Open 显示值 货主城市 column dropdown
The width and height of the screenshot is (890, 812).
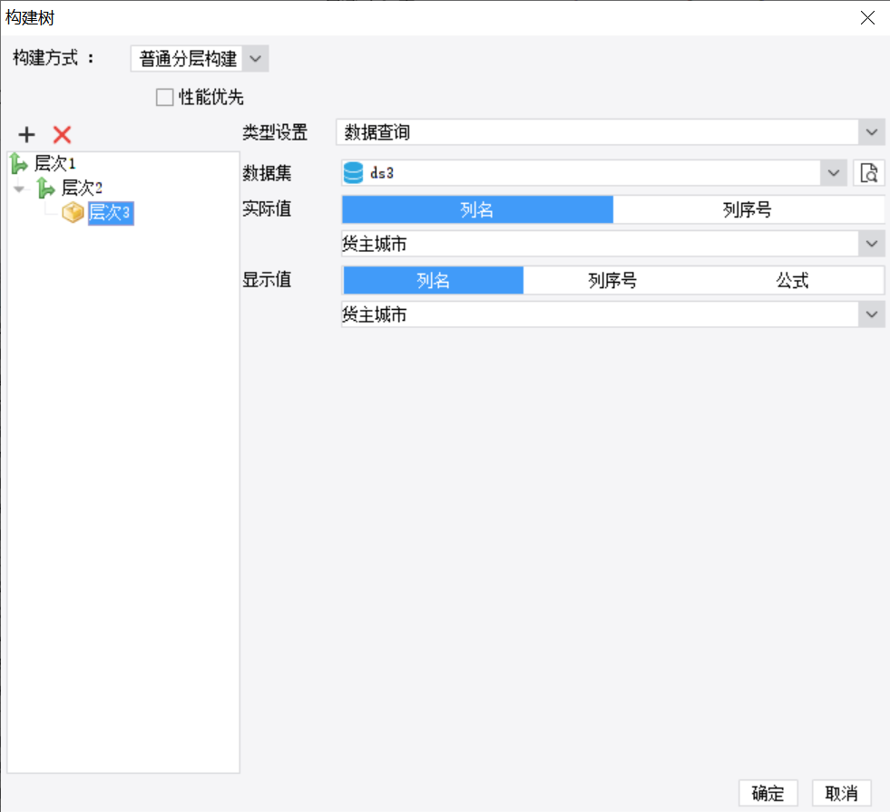point(872,314)
